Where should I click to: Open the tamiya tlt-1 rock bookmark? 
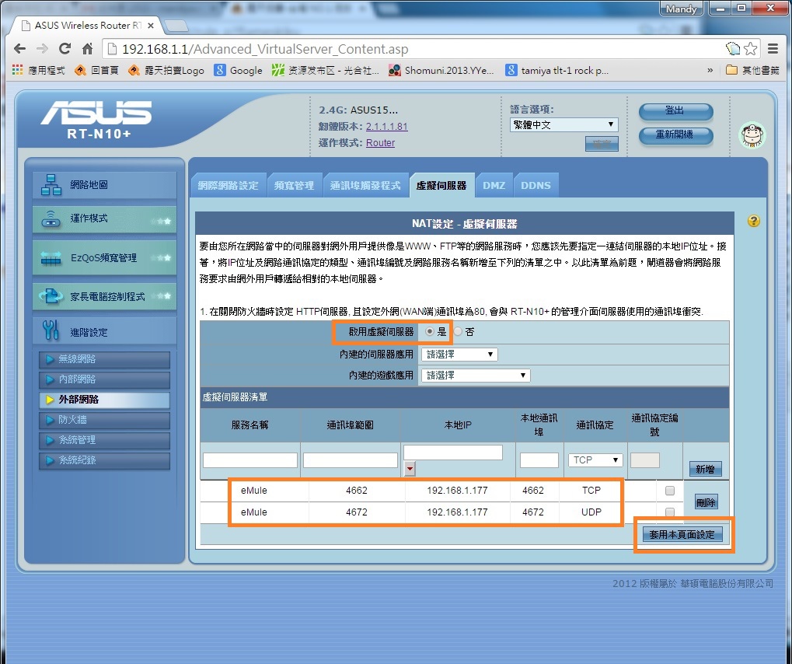[x=556, y=70]
